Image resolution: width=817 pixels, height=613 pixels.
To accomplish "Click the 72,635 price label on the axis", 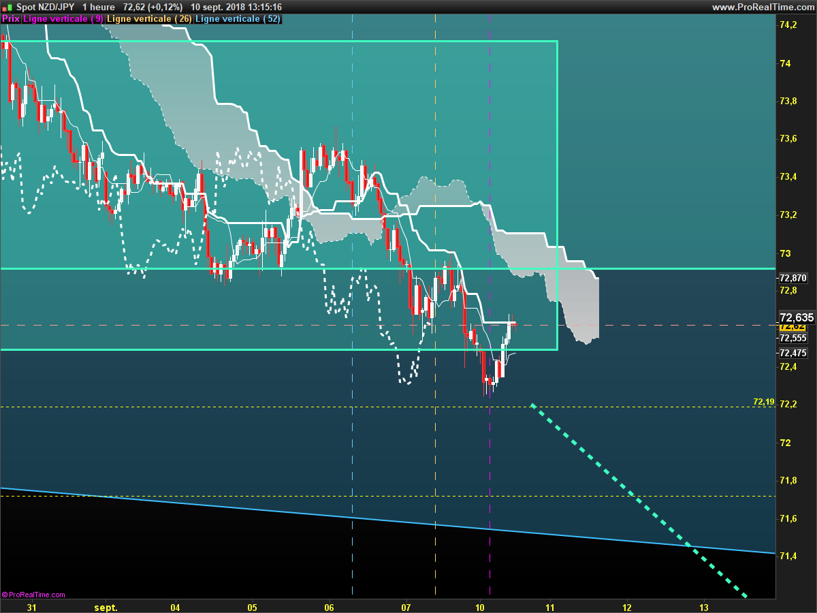I will click(796, 317).
